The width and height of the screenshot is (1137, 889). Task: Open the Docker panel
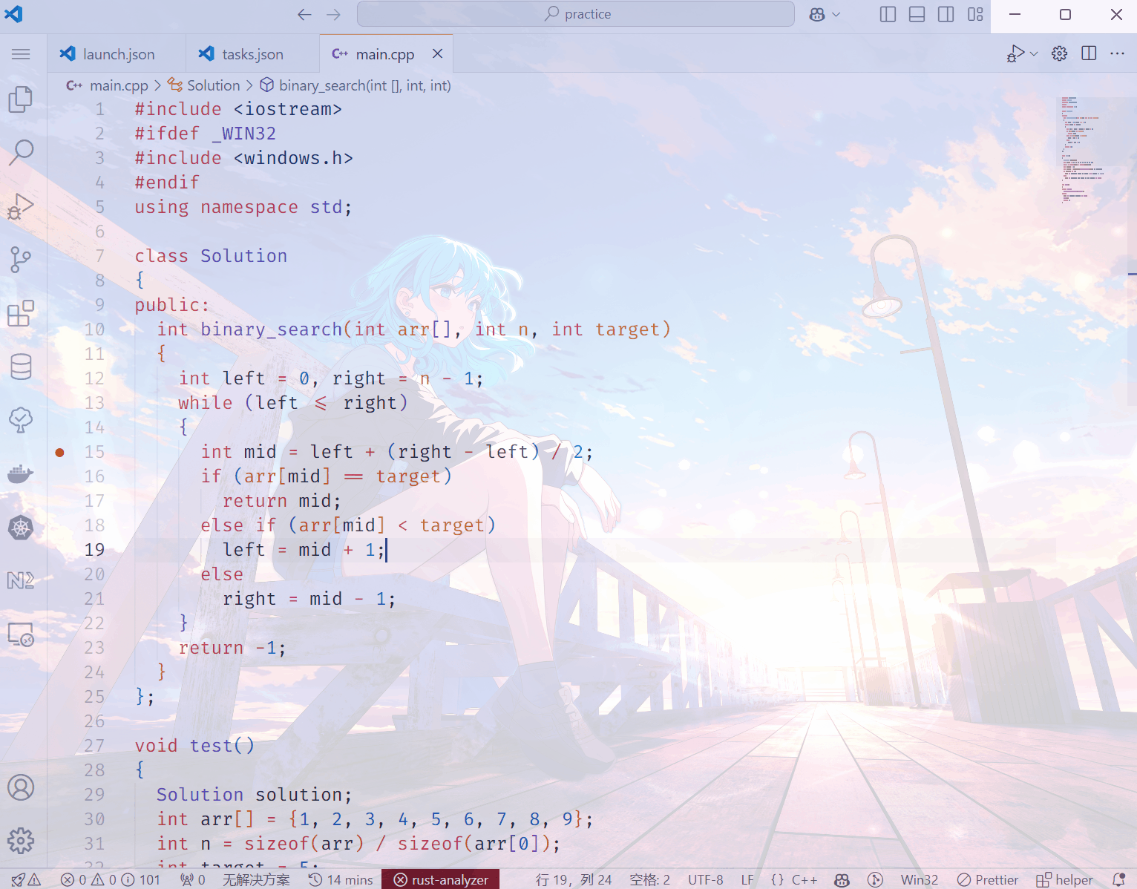pos(21,473)
